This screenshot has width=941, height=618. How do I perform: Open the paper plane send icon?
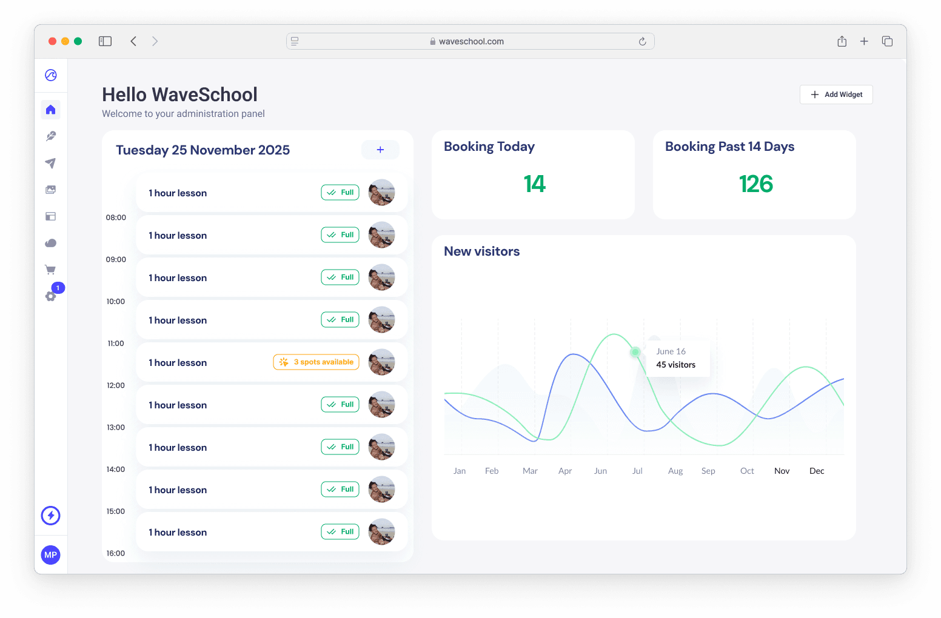pos(51,163)
